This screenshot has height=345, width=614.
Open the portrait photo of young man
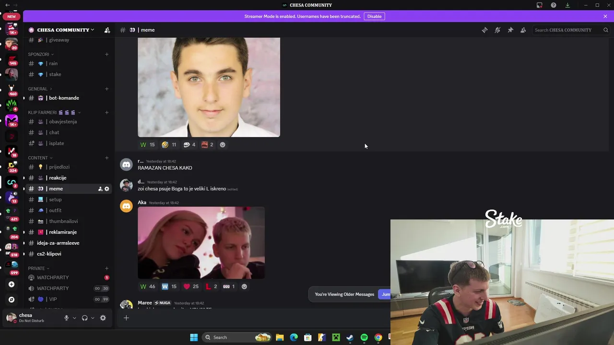click(209, 87)
